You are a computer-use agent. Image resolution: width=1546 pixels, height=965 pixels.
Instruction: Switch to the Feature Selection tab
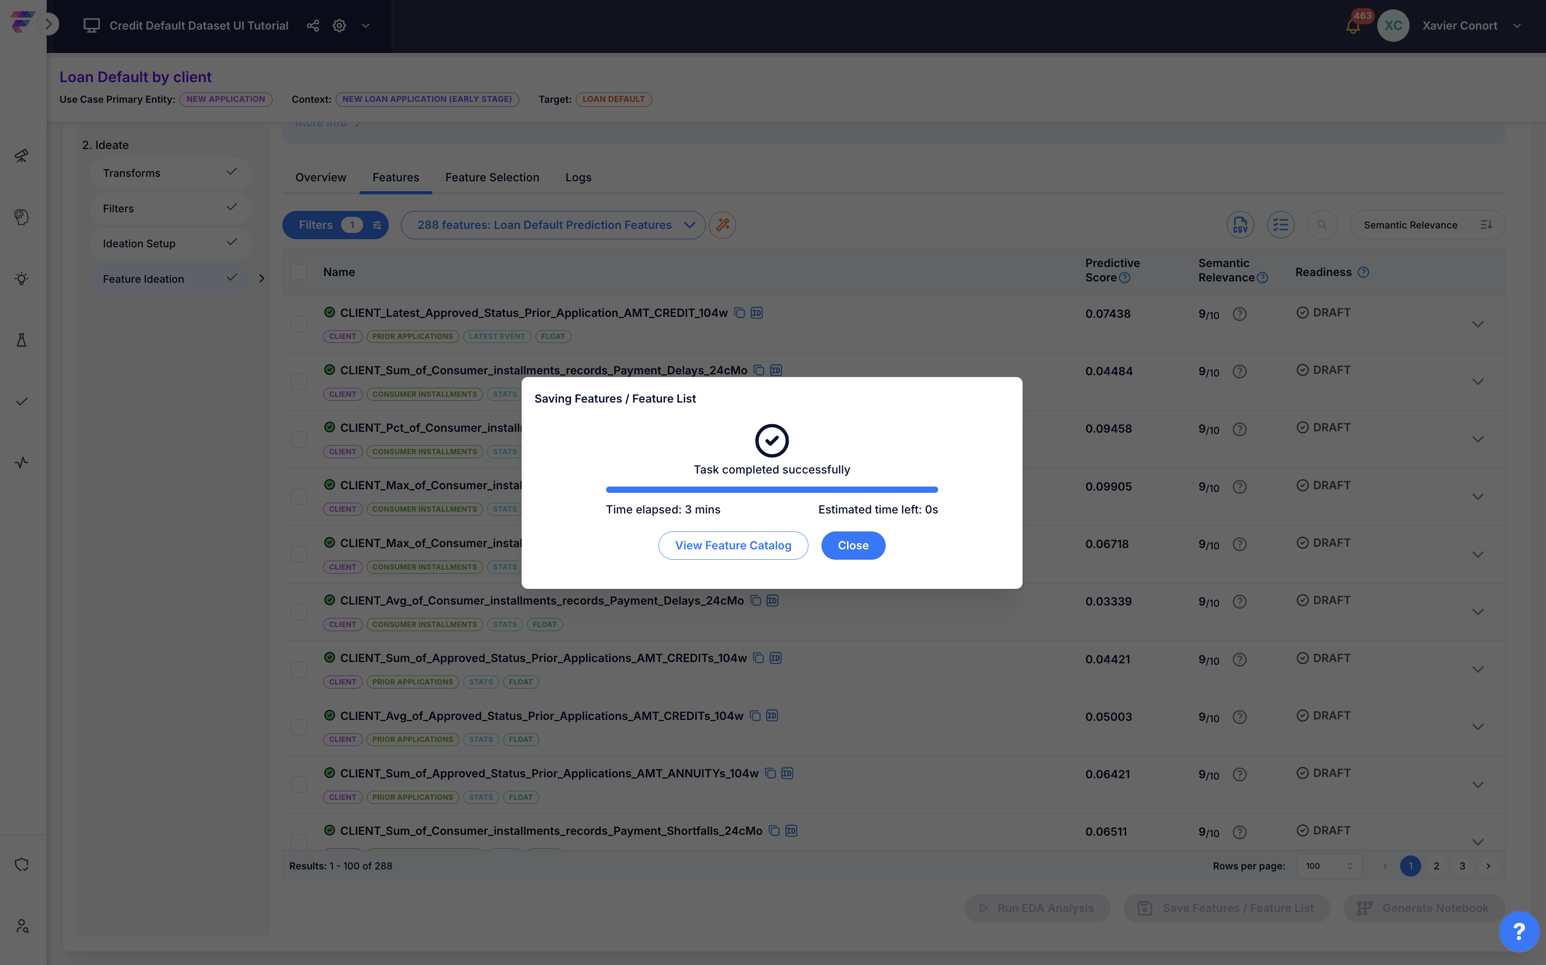tap(492, 177)
